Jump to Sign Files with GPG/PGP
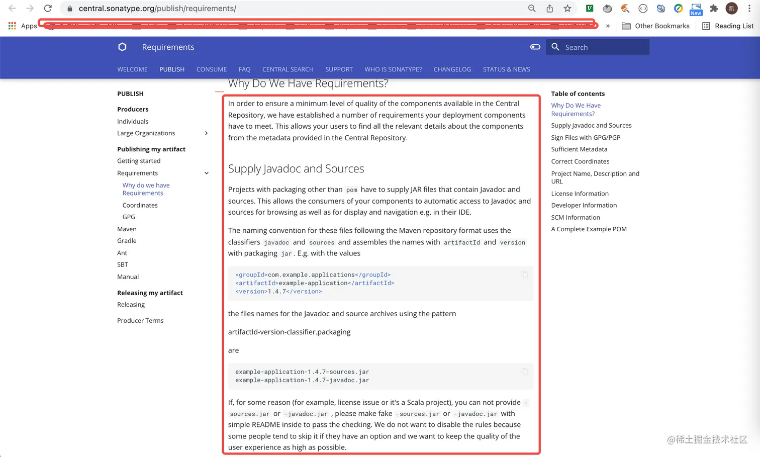 (586, 137)
